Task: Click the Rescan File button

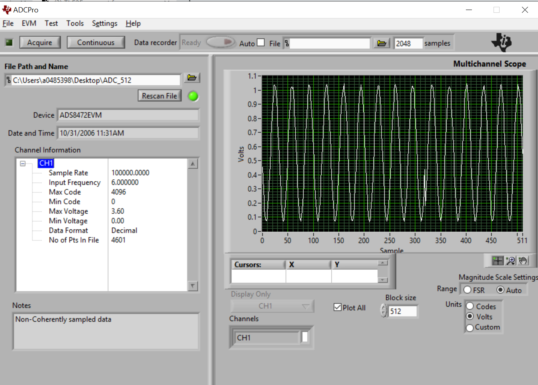Action: (159, 96)
